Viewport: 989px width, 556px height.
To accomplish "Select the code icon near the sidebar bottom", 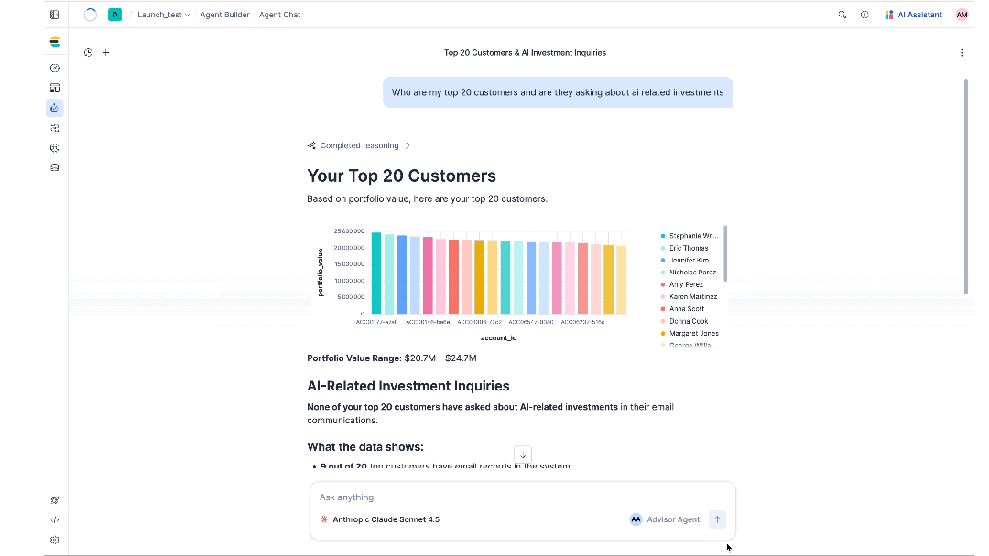I will [x=54, y=519].
